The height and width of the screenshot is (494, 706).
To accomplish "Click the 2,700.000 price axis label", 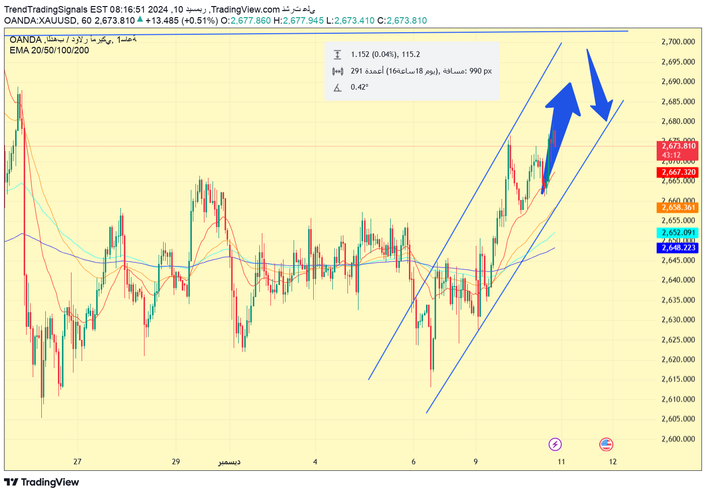I will pos(678,42).
